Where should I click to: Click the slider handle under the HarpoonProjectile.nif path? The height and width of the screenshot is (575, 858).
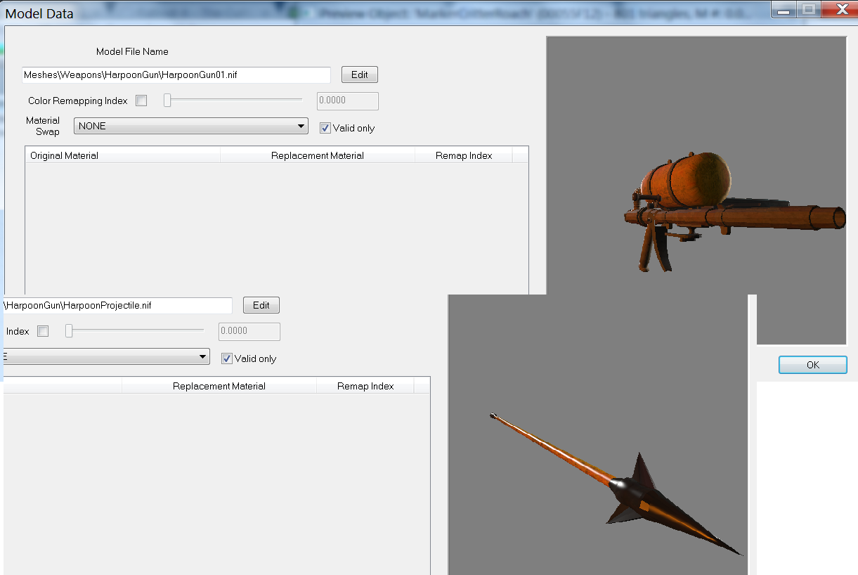click(69, 331)
